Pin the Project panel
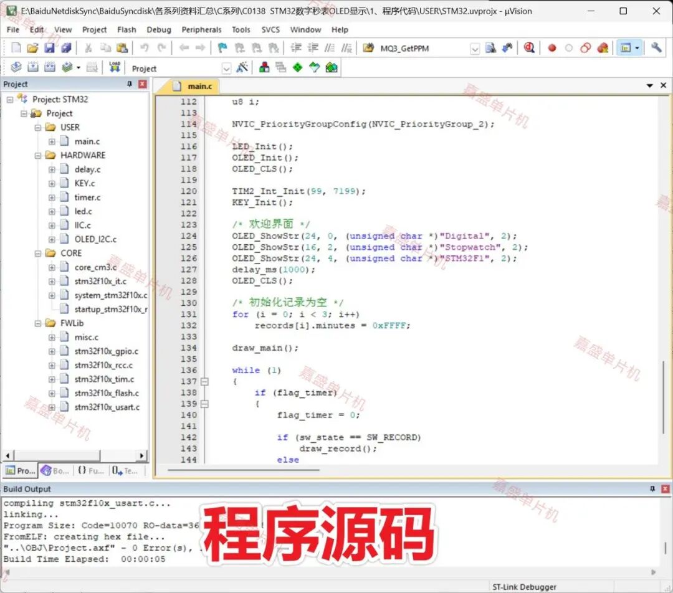 click(130, 84)
